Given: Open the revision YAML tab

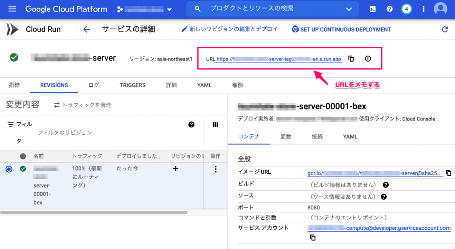Looking at the screenshot, I should tap(350, 137).
